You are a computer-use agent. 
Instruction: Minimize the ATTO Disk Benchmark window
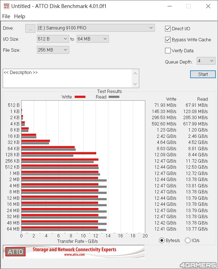169,6
